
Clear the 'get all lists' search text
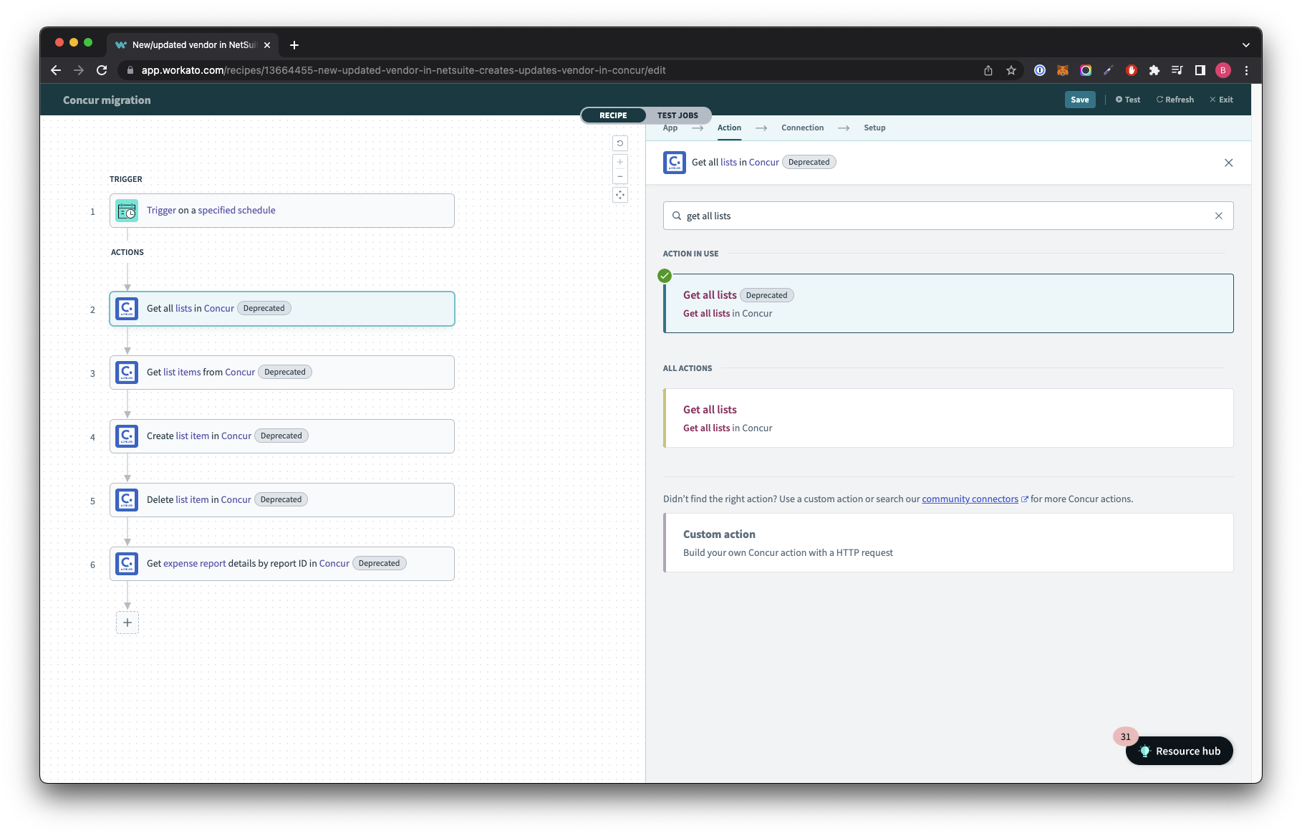(x=1218, y=216)
